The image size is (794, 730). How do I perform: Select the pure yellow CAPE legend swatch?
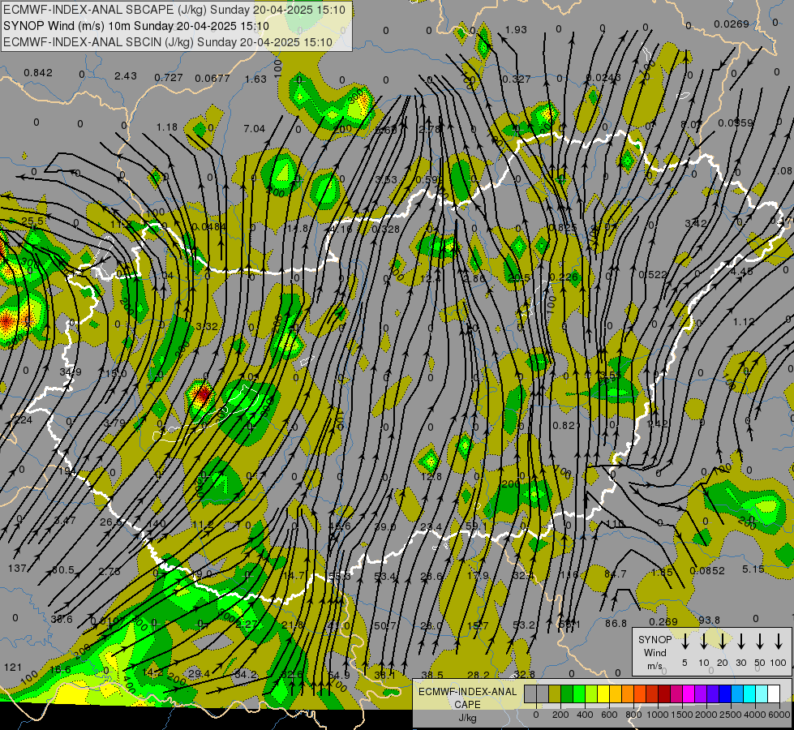pos(603,693)
